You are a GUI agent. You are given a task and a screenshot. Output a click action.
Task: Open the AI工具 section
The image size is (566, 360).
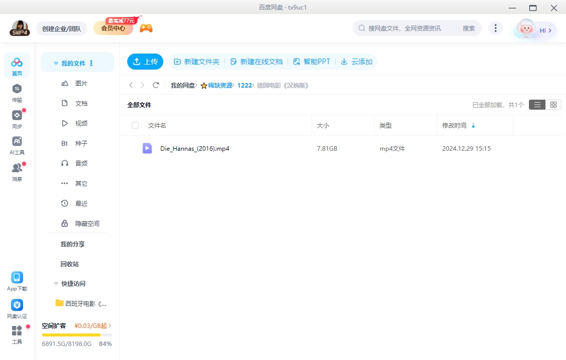pos(17,146)
